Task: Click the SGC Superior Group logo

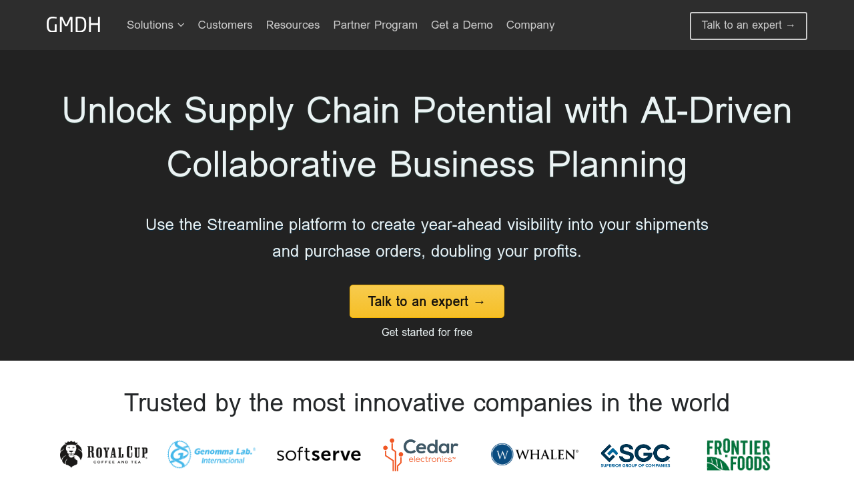Action: [x=635, y=455]
